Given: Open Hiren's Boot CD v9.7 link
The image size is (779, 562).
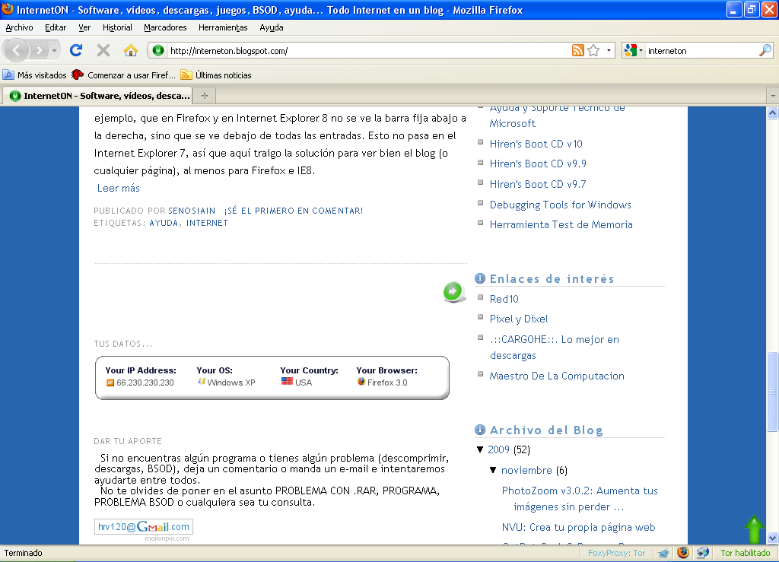Looking at the screenshot, I should click(x=538, y=184).
